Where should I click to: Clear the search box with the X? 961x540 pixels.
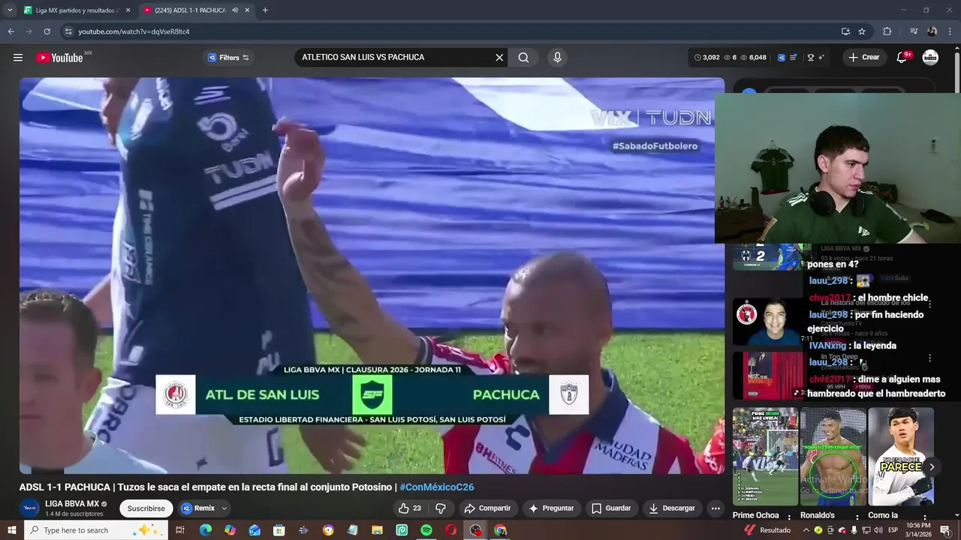click(499, 58)
